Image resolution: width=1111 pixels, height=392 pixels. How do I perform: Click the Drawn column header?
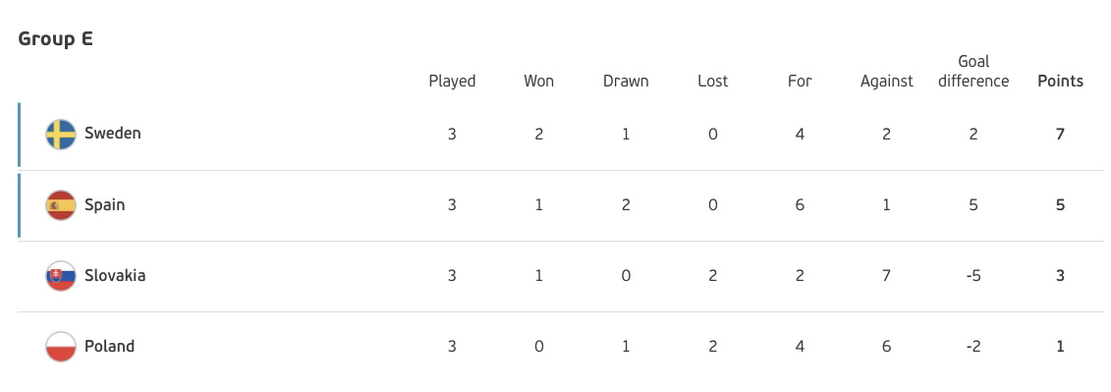coord(626,82)
